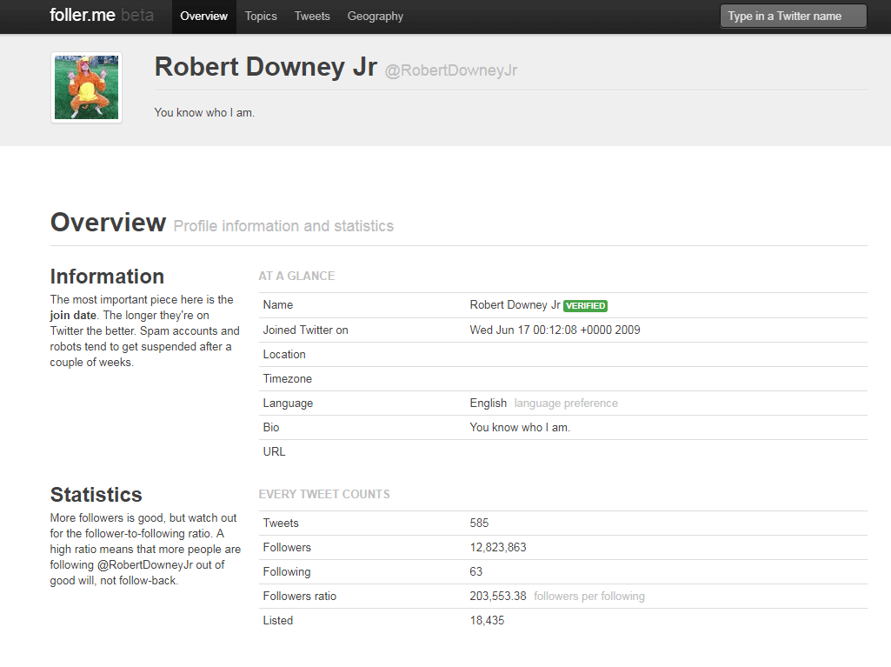Select the Following row label

(286, 572)
